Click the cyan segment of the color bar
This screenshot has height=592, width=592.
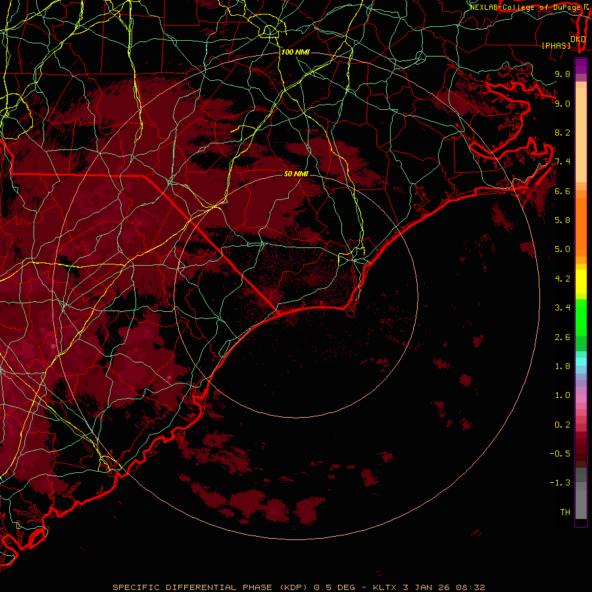[581, 361]
